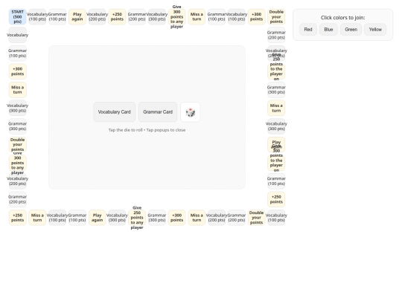Click left column Vocabulary (300 pts) tile
Screen dimensions: 402x301
pyautogui.click(x=17, y=108)
